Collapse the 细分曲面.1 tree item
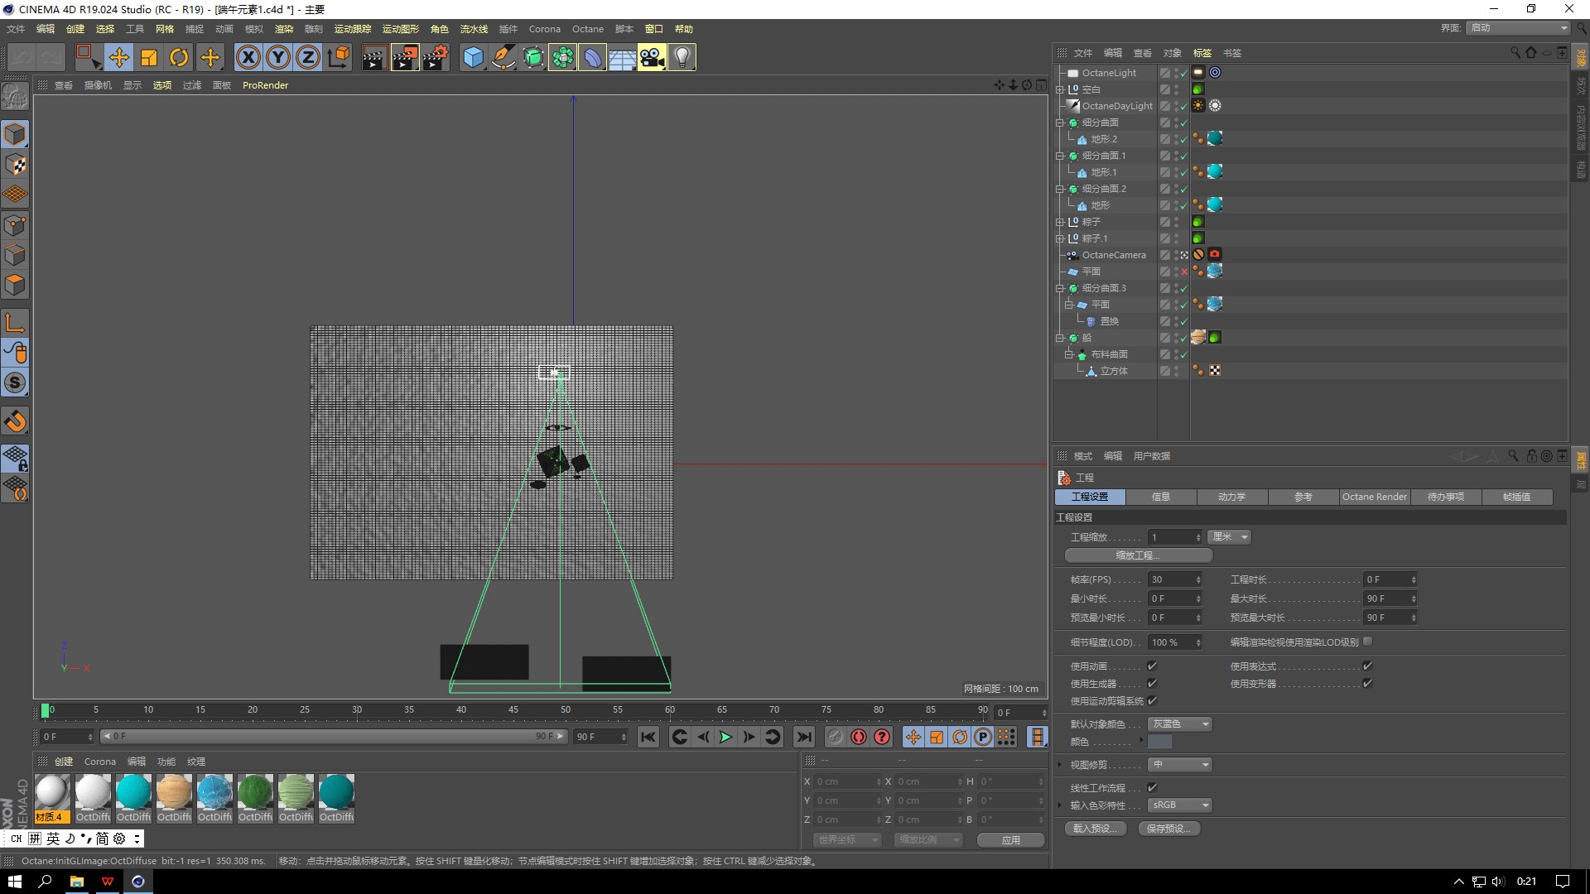 (1059, 156)
